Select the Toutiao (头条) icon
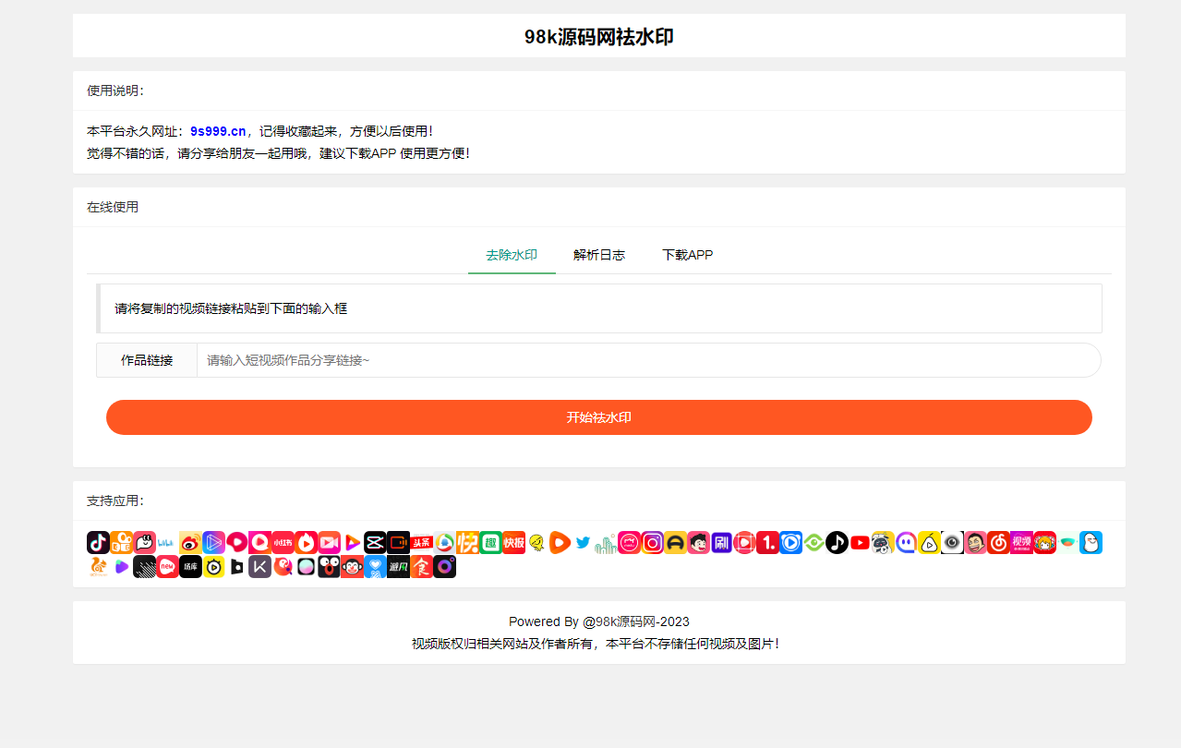 (x=421, y=543)
